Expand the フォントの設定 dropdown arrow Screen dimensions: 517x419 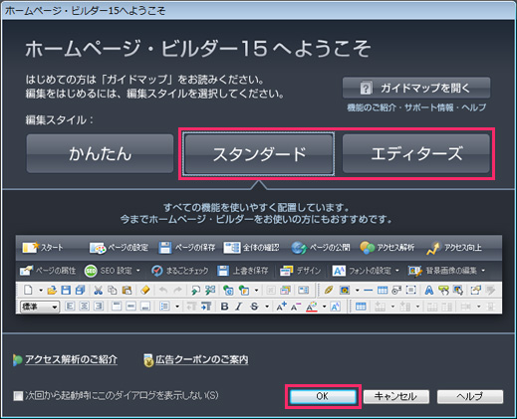click(x=397, y=271)
